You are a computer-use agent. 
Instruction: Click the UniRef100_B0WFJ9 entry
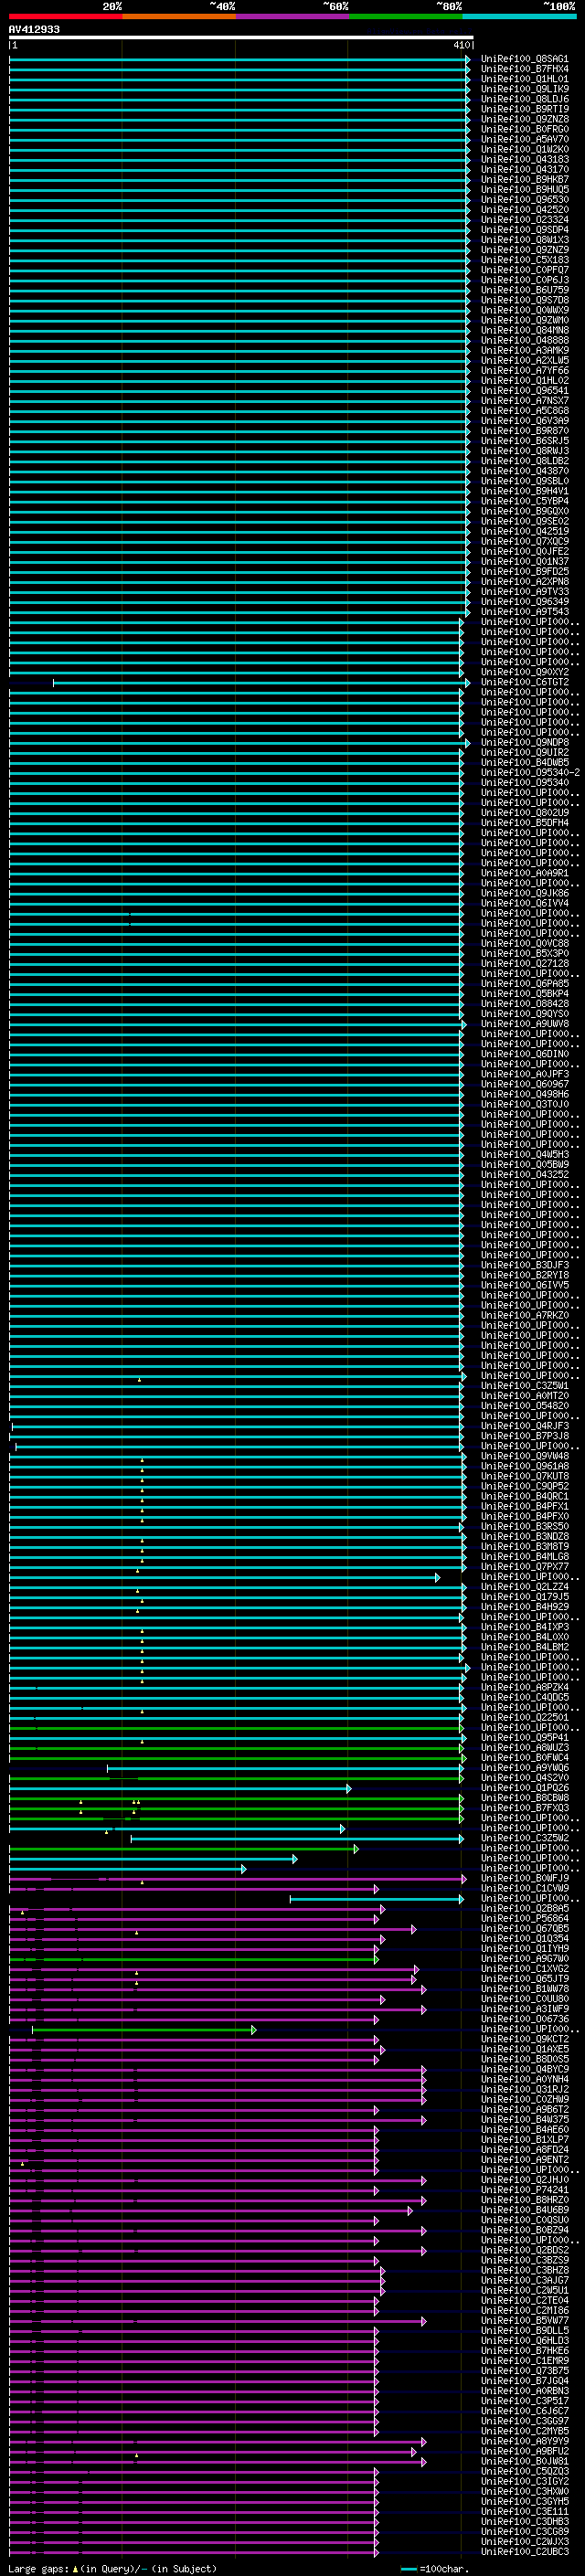point(525,1878)
